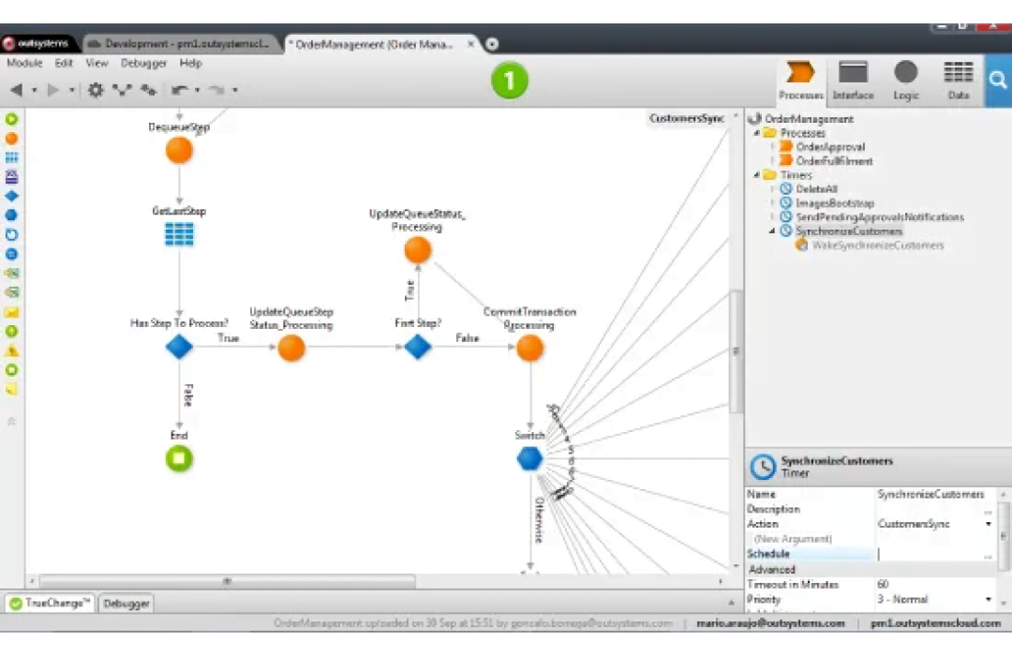Viewport: 1012px width, 656px height.
Task: Edit the Timeout in Minutes value
Action: pyautogui.click(x=936, y=585)
